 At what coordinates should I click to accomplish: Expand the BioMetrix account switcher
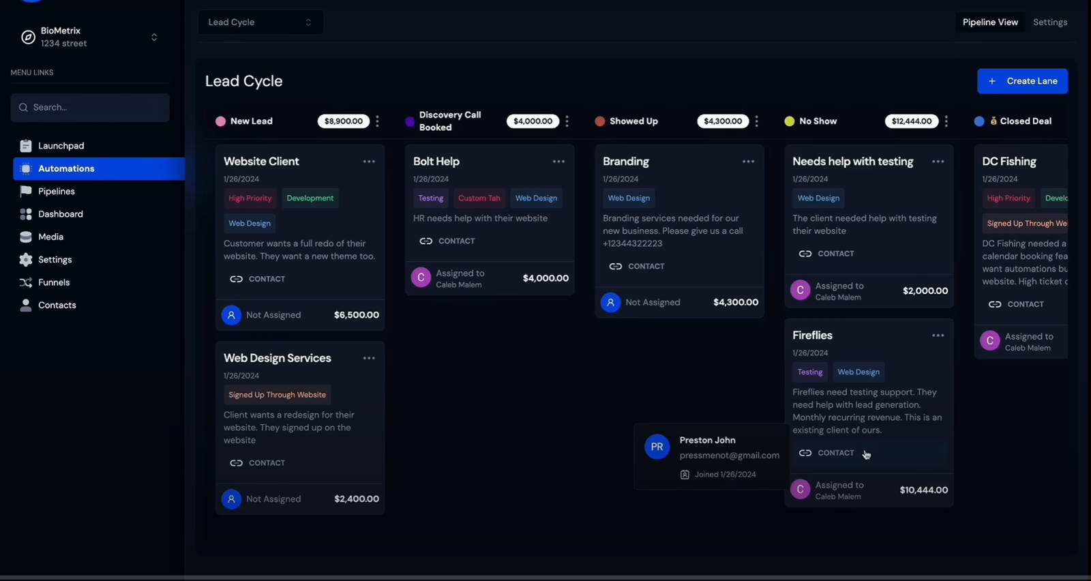[154, 37]
